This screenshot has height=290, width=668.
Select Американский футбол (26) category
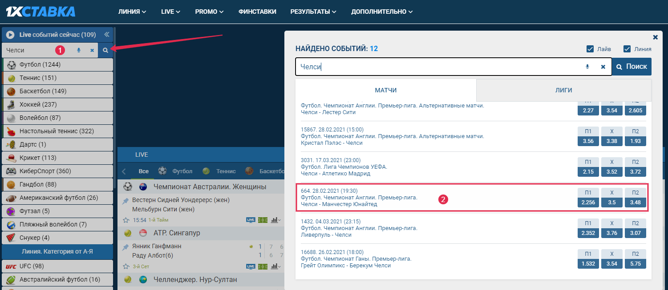57,198
